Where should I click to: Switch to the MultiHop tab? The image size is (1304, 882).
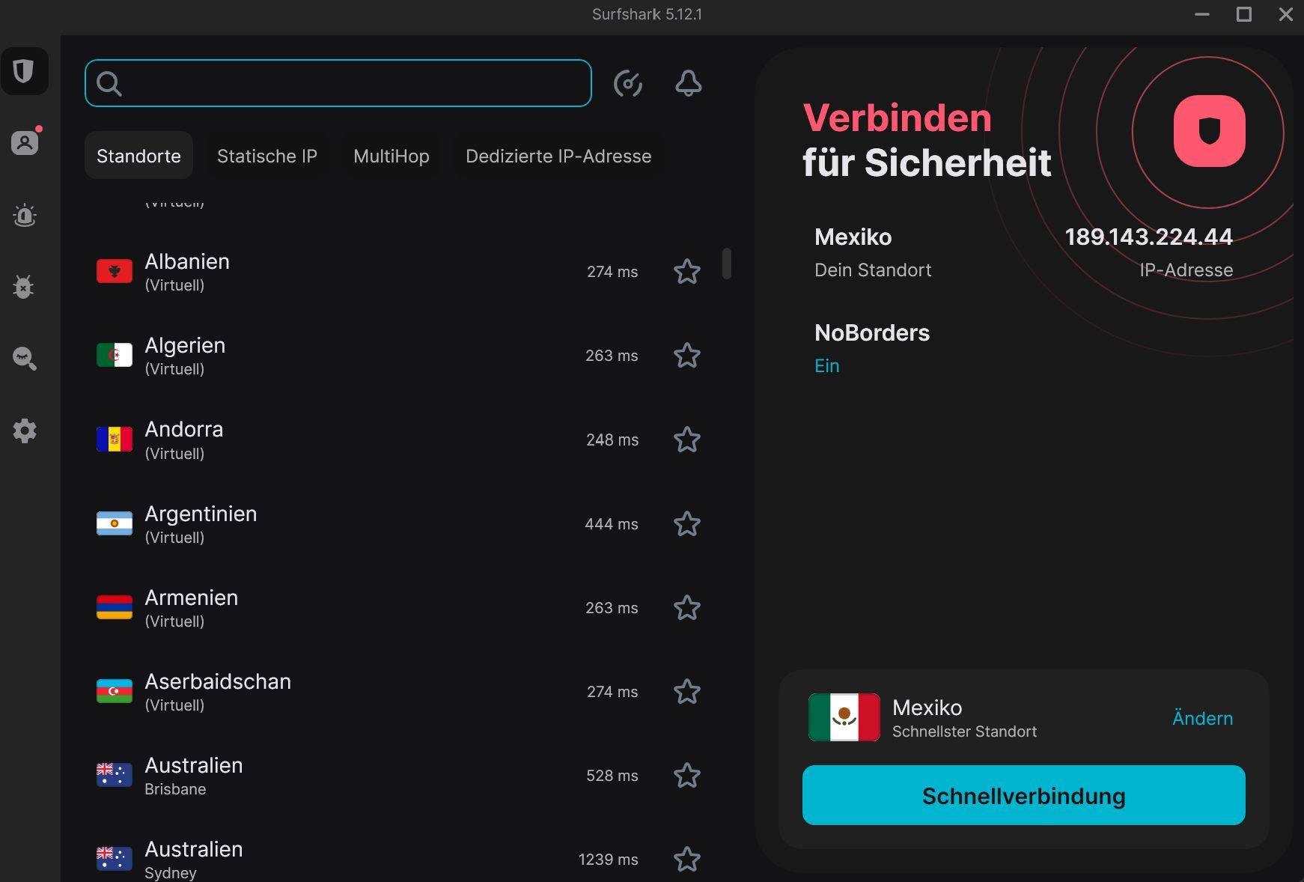pos(391,156)
